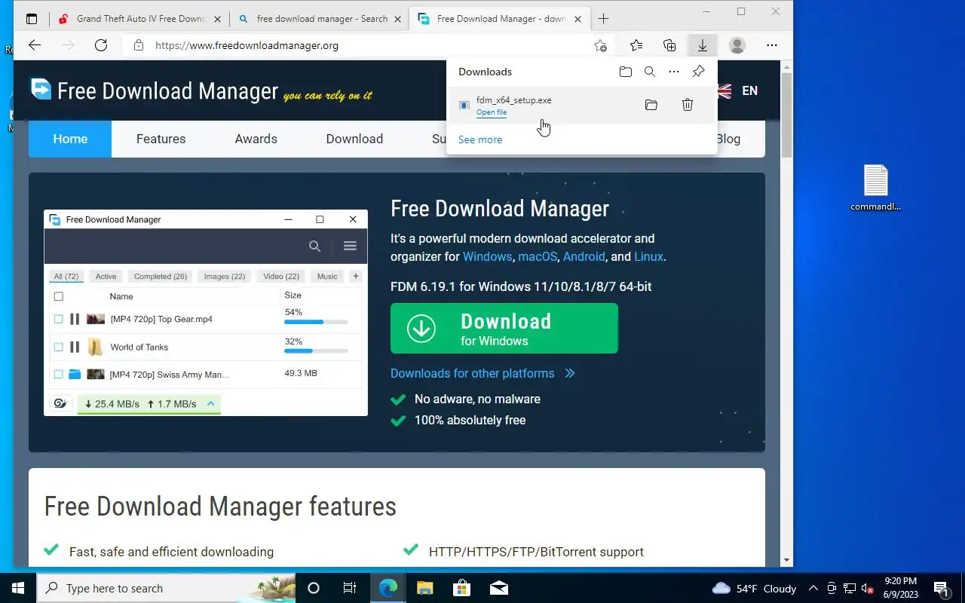View site information lock icon

coord(138,45)
